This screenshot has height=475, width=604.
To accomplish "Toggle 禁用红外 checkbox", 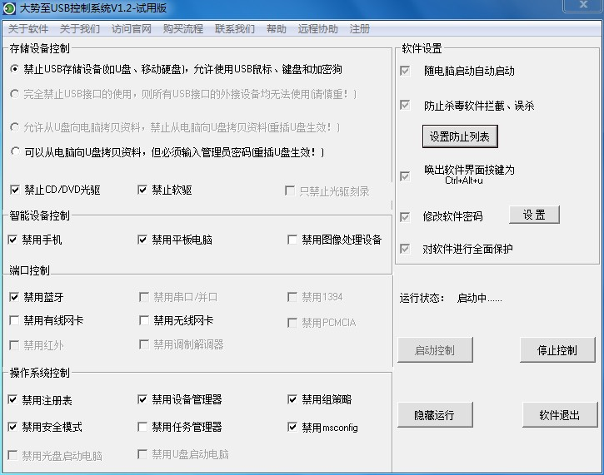I will [14, 345].
